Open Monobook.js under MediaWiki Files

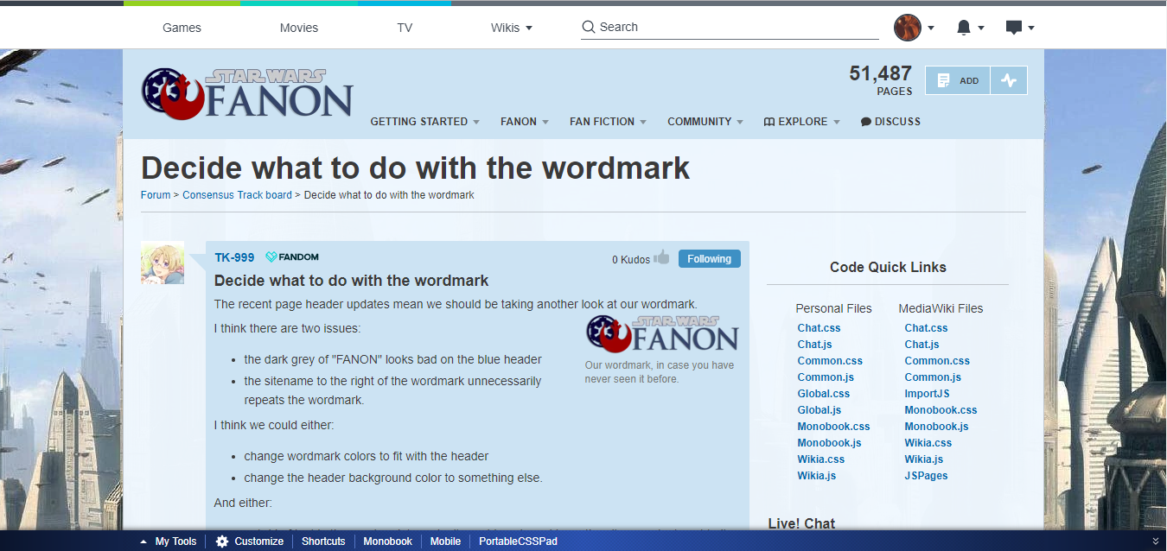[936, 427]
